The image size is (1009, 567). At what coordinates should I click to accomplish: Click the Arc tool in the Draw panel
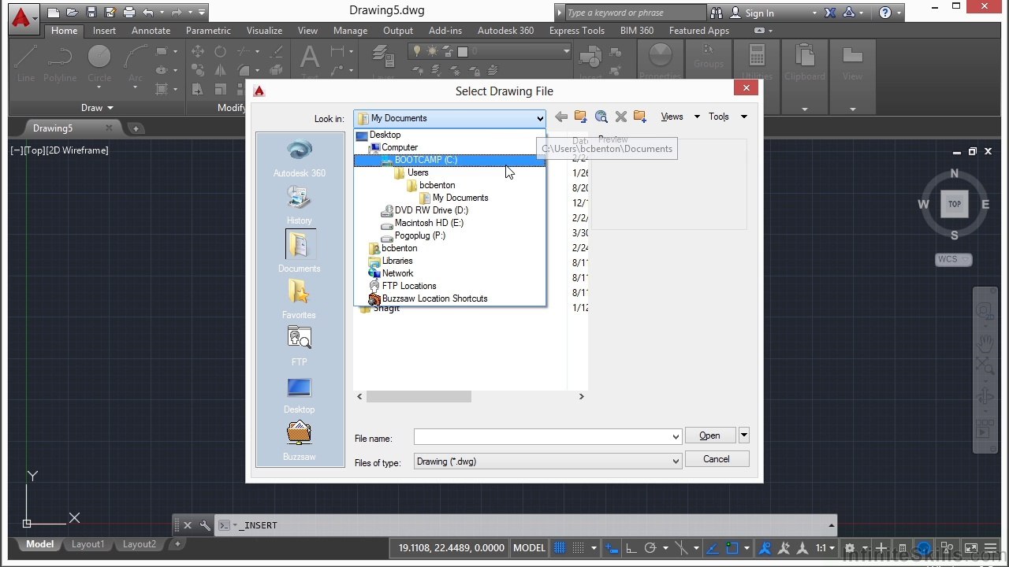tap(136, 63)
